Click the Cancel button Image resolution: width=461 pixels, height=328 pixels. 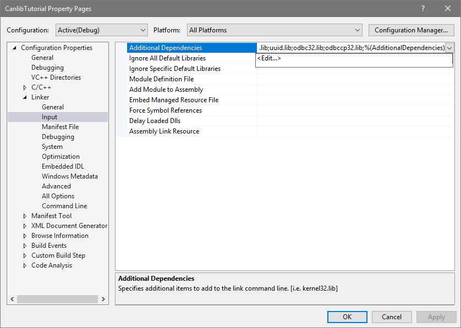[392, 316]
